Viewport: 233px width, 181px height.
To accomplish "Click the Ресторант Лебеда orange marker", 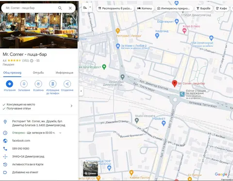I will (x=118, y=31).
